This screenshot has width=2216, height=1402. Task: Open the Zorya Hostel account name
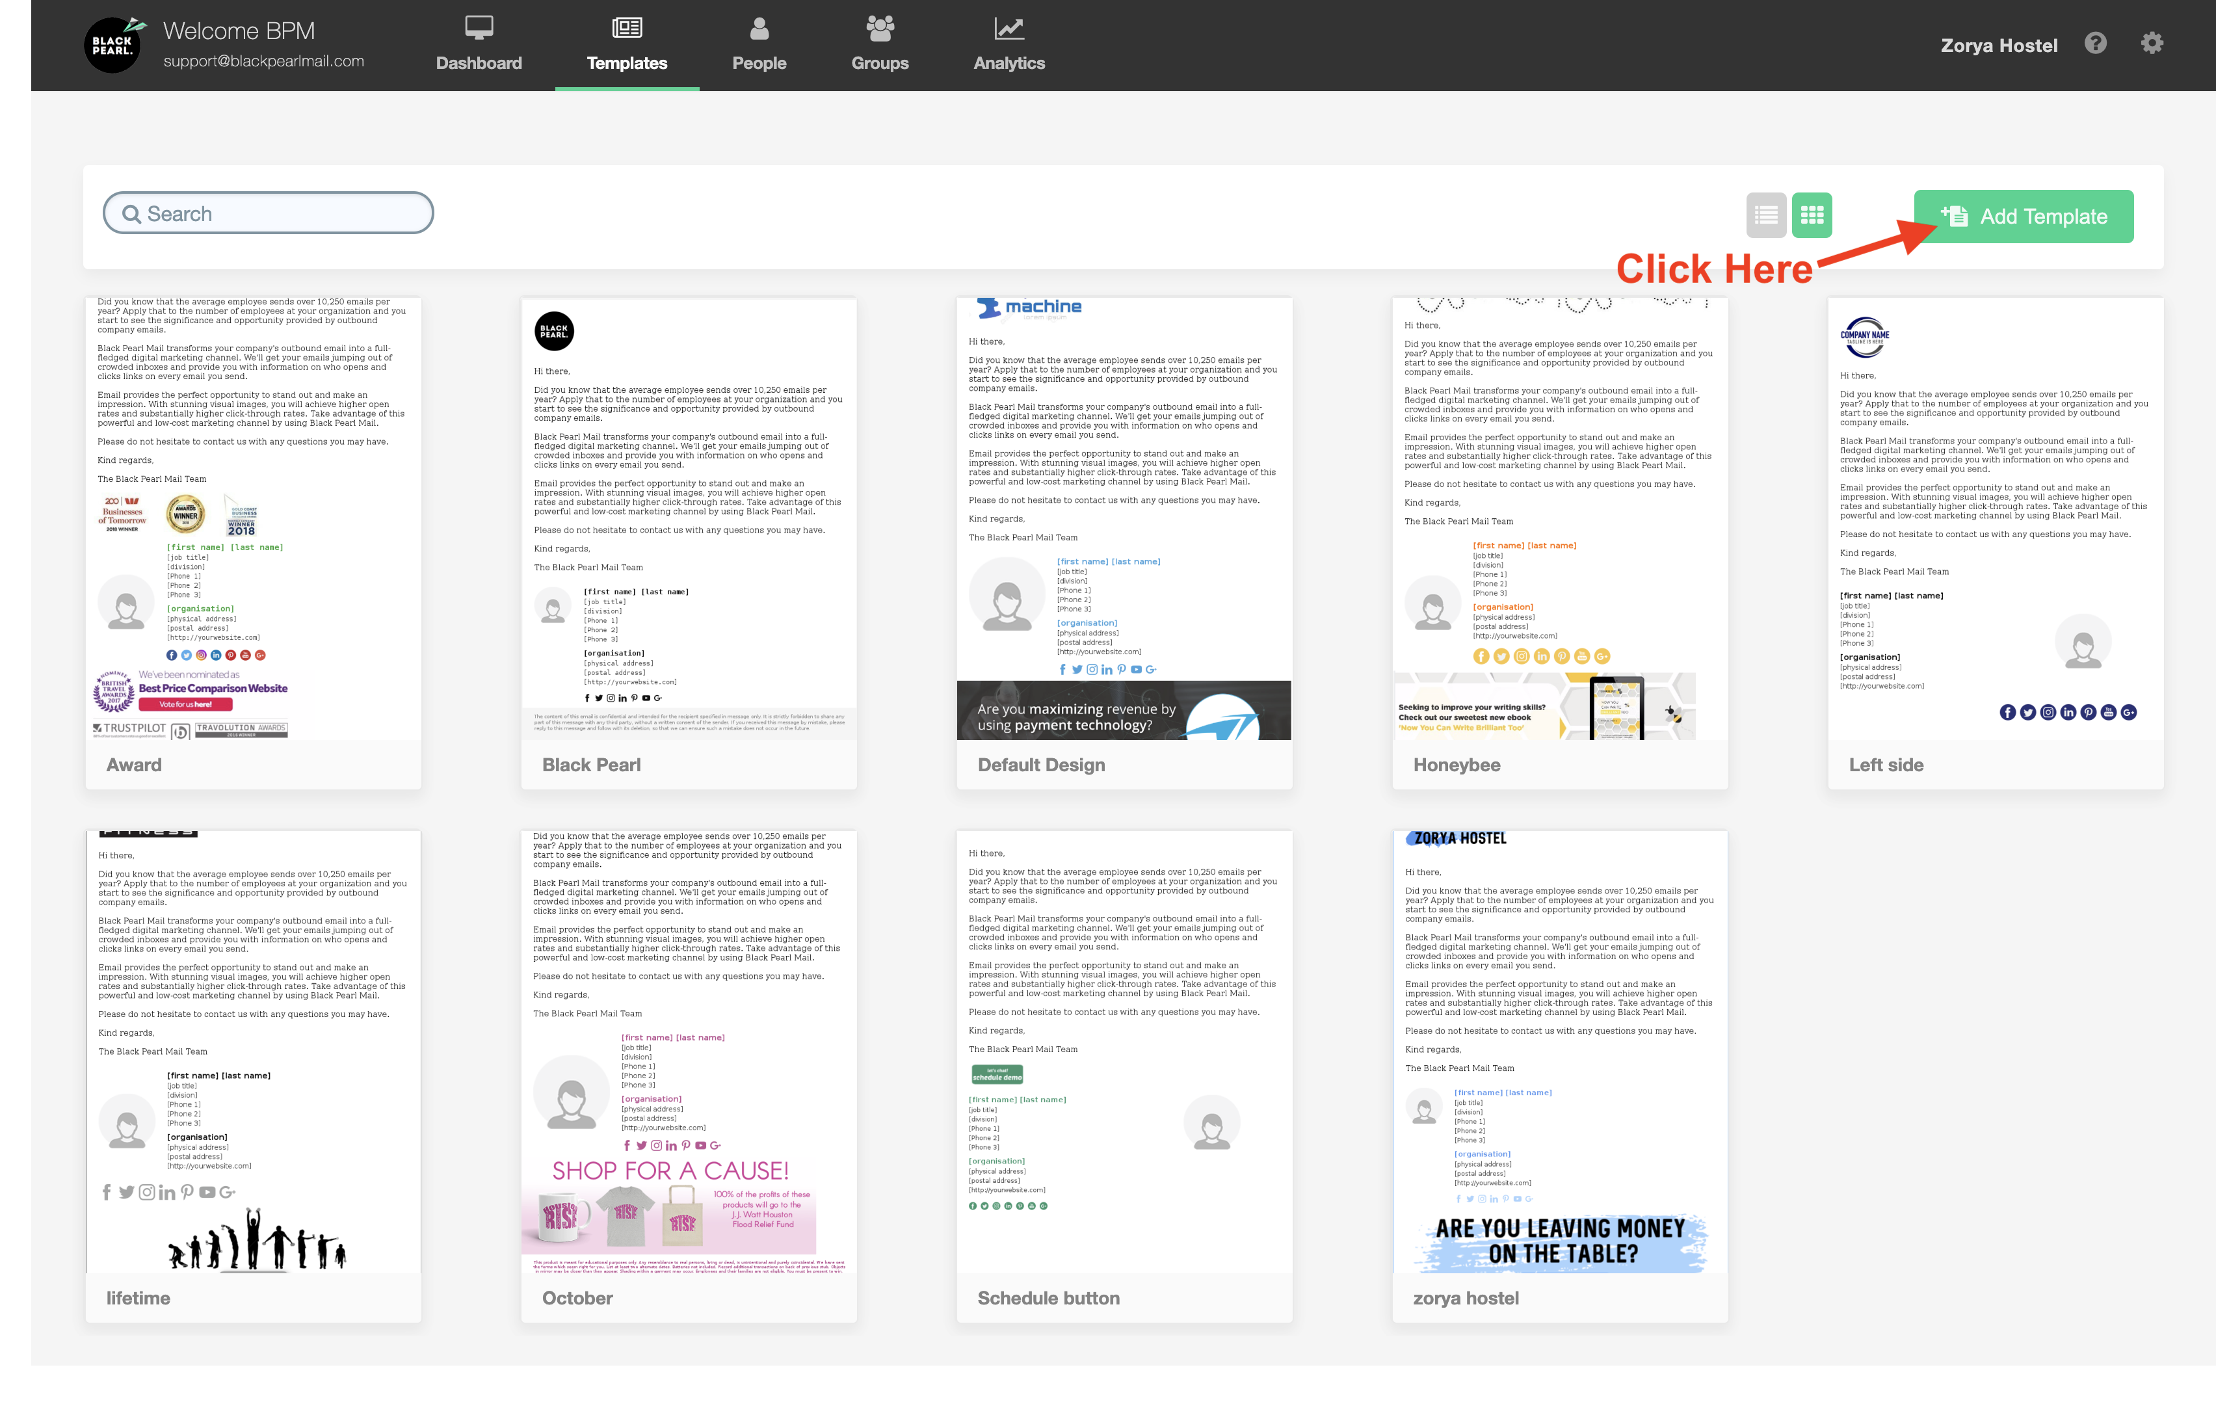tap(1998, 45)
